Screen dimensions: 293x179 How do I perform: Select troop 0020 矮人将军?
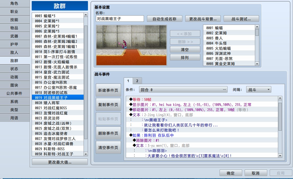tap(58, 103)
